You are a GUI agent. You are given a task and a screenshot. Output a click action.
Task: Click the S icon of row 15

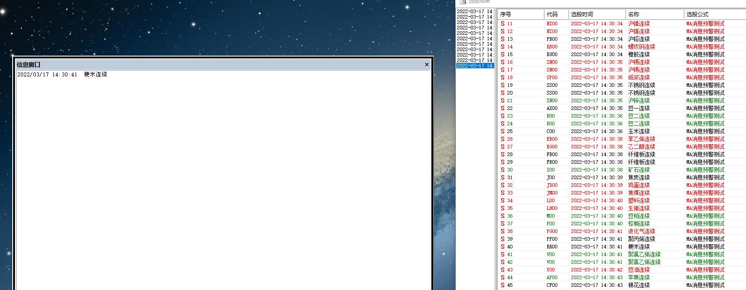click(502, 54)
